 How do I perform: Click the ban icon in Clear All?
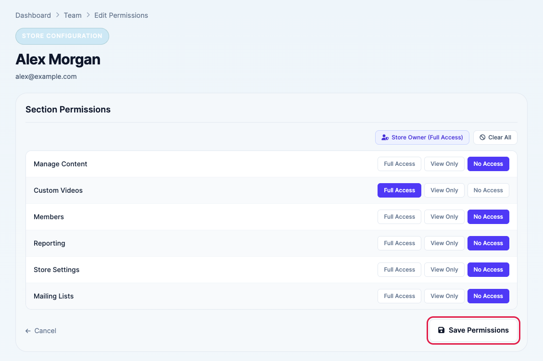click(482, 137)
